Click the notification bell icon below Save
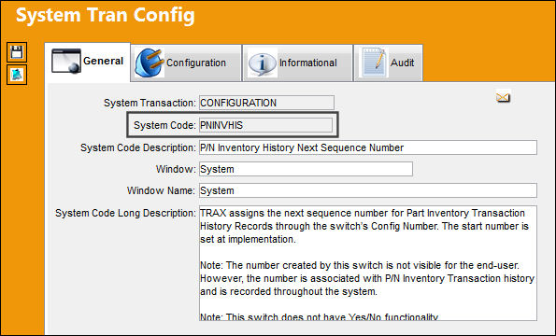This screenshot has height=336, width=556. click(17, 75)
